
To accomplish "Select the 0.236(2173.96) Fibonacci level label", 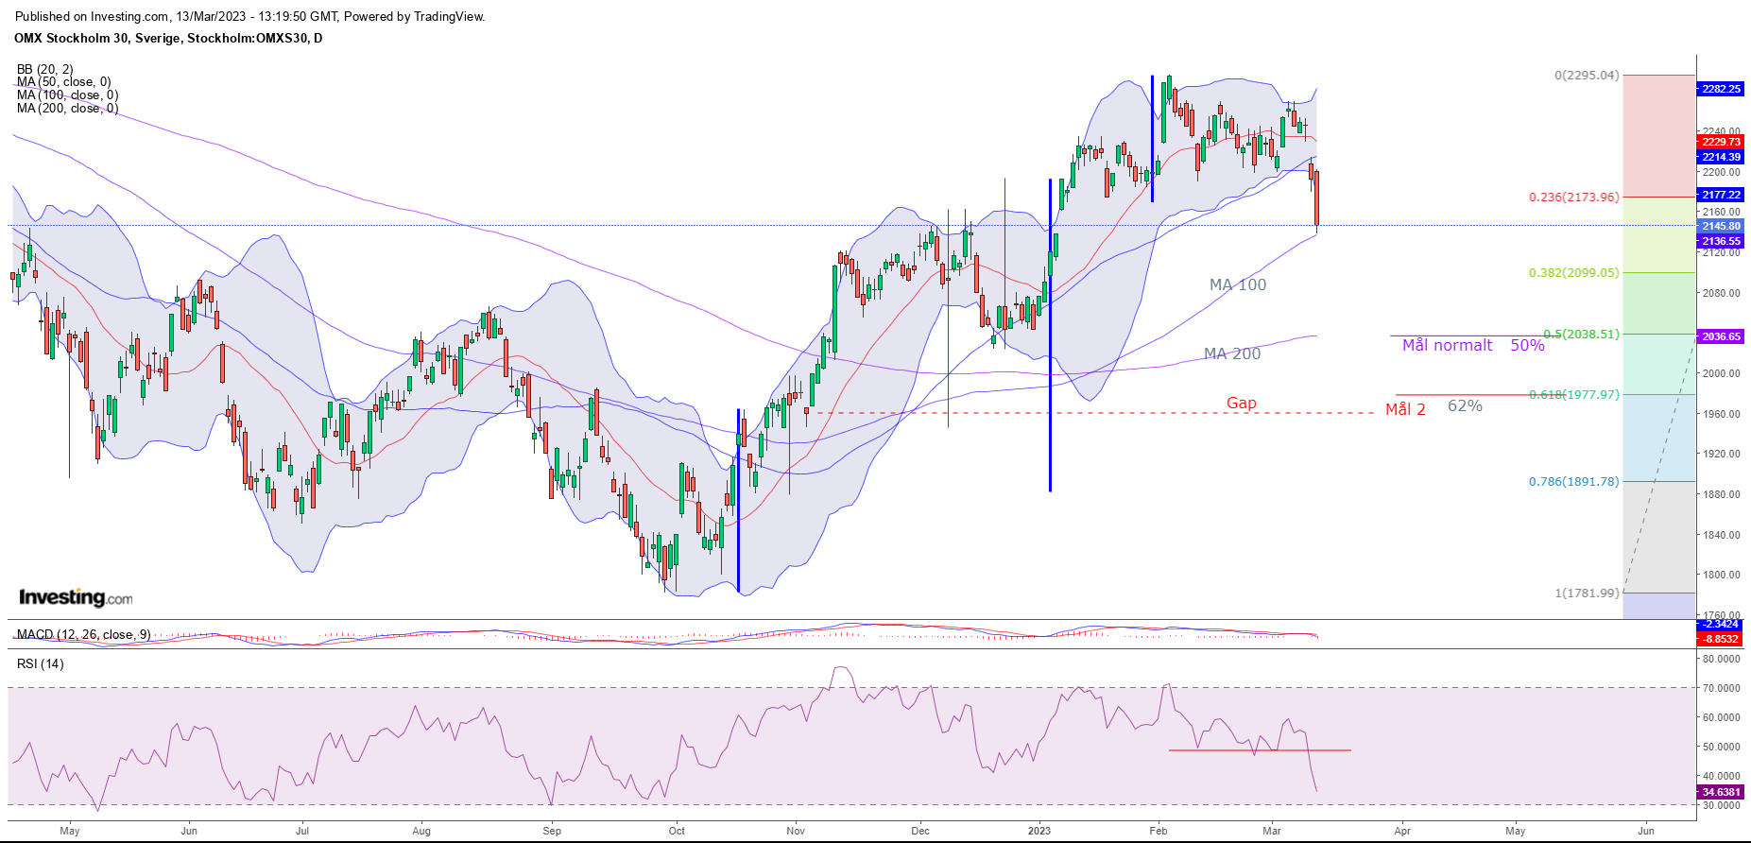I will pyautogui.click(x=1573, y=198).
